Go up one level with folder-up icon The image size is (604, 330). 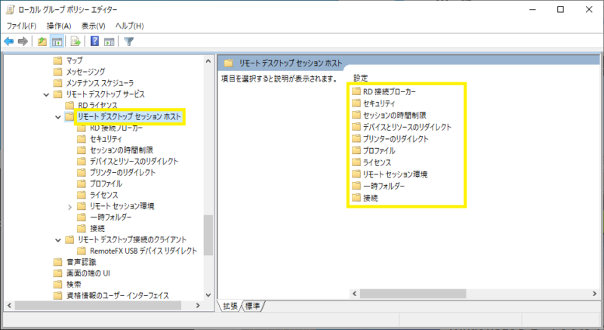point(42,42)
